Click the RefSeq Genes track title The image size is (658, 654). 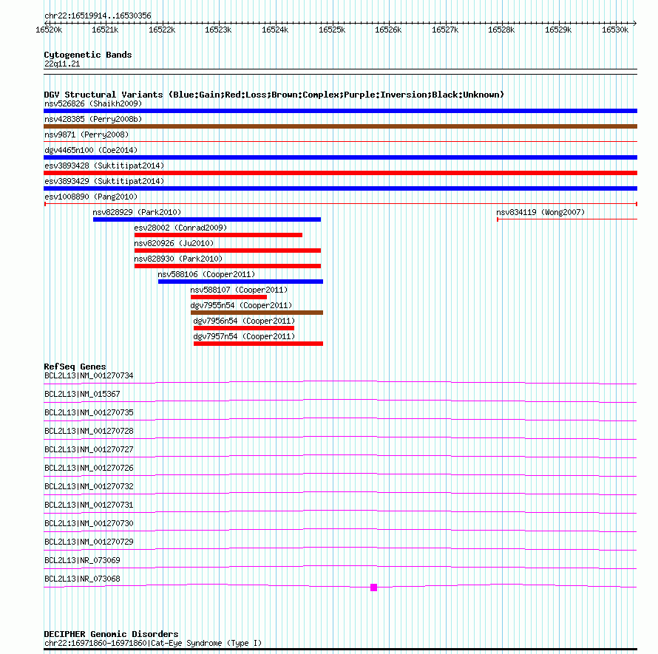[75, 367]
